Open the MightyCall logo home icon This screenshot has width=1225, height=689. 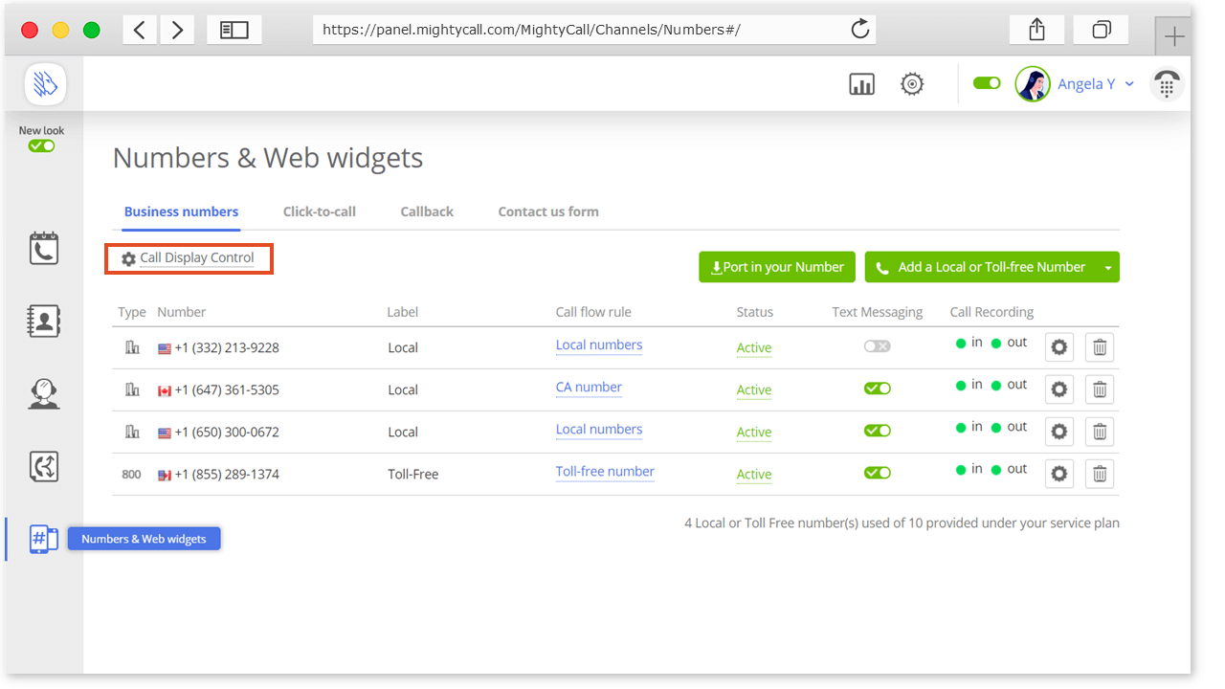coord(45,84)
